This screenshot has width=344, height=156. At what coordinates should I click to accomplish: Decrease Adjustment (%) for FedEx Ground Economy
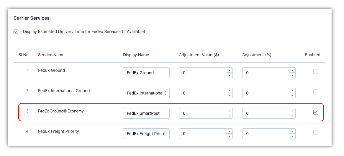click(292, 116)
